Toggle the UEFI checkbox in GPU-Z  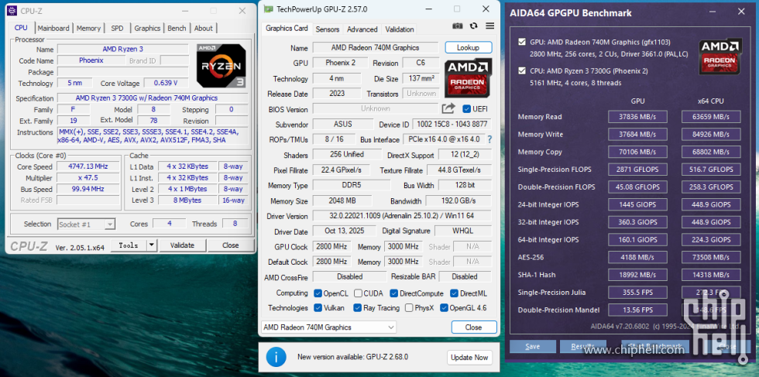click(466, 108)
